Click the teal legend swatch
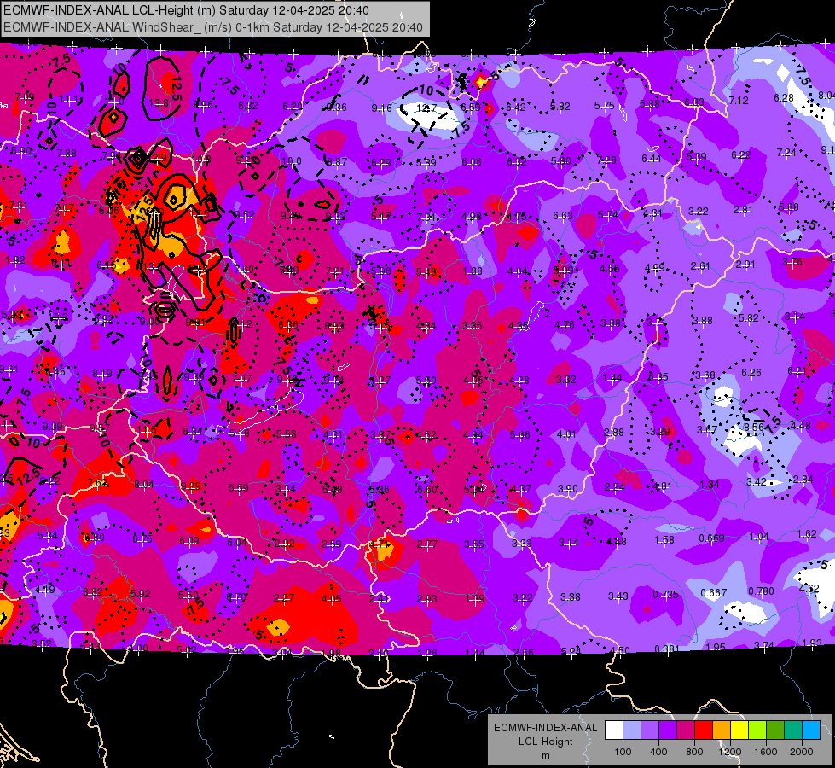835x768 pixels. pos(793,730)
